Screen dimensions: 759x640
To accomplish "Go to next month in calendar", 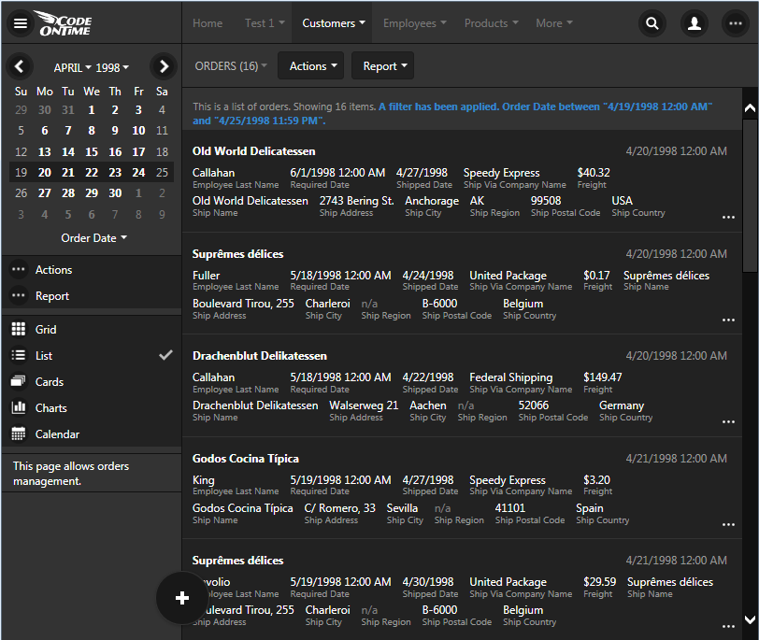I will point(164,66).
